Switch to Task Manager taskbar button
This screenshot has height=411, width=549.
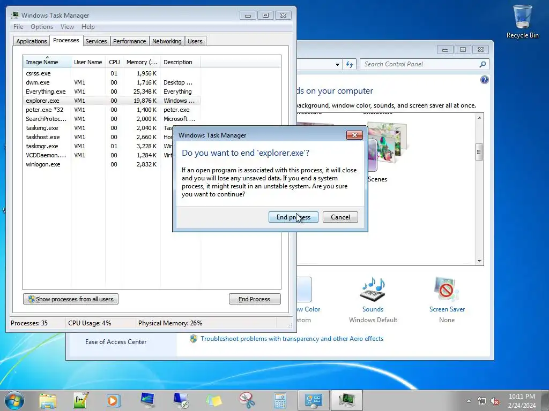(x=347, y=400)
